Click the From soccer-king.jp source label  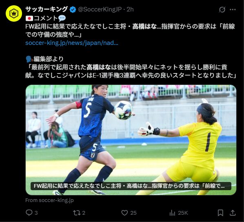[49, 200]
